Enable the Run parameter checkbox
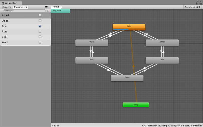 point(40,31)
